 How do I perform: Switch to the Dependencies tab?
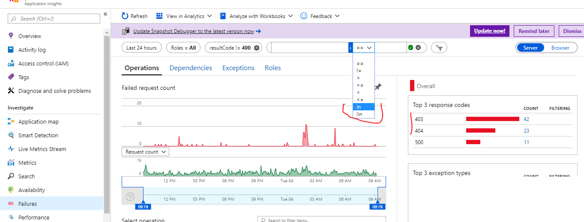pos(191,68)
